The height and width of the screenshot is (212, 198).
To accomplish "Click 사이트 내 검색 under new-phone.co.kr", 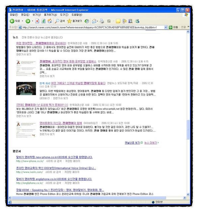I will point(54,161).
